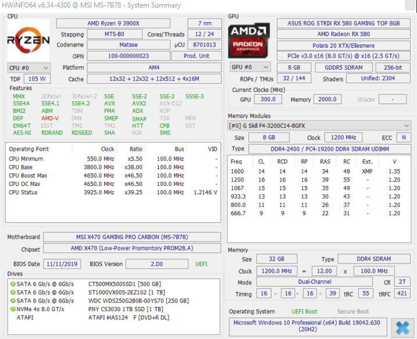Click the Prod. Unit field
The height and width of the screenshot is (339, 417).
[x=197, y=56]
